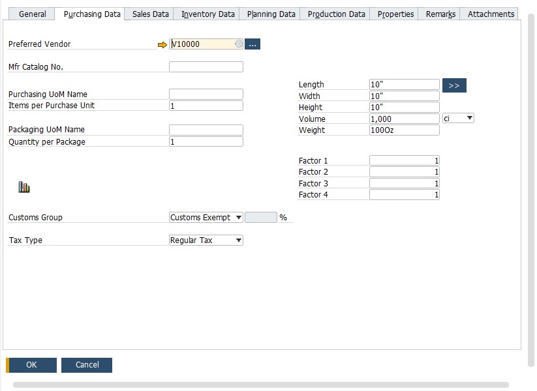537x391 pixels.
Task: Click the horizontal scrollbar at the bottom
Action: [x=260, y=384]
